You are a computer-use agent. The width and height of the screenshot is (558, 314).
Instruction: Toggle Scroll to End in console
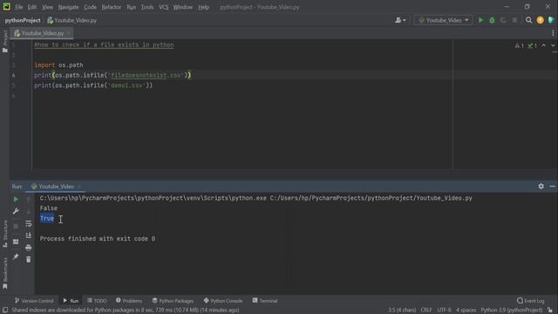coord(29,235)
